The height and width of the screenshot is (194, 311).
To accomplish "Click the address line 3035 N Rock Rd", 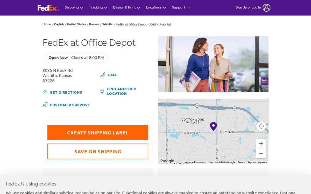I will (x=58, y=70).
